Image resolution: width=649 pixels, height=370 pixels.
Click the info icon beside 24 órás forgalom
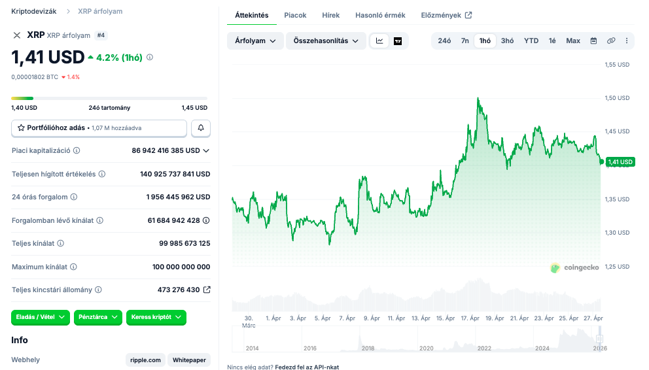coord(74,197)
